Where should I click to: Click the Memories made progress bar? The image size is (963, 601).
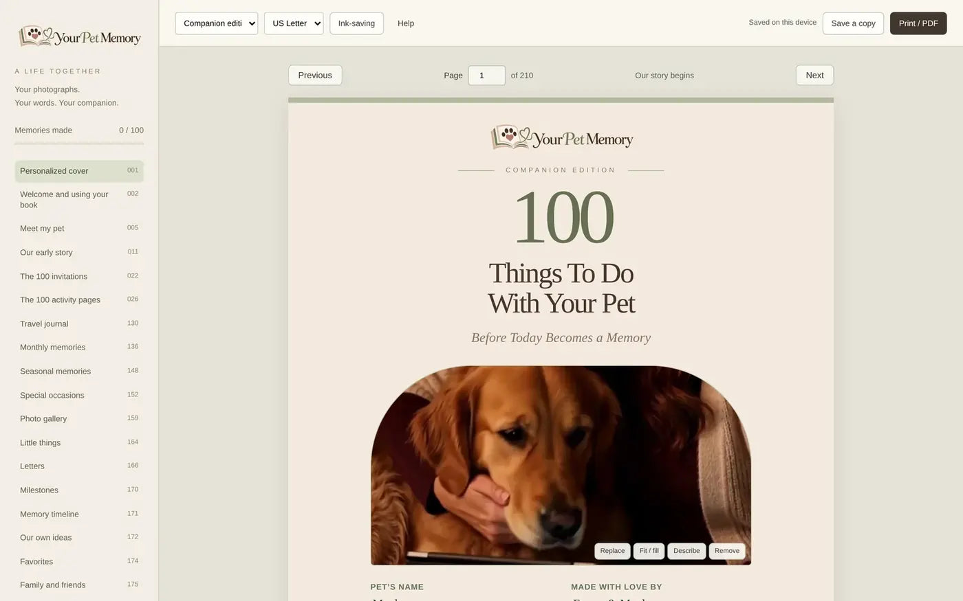tap(79, 144)
